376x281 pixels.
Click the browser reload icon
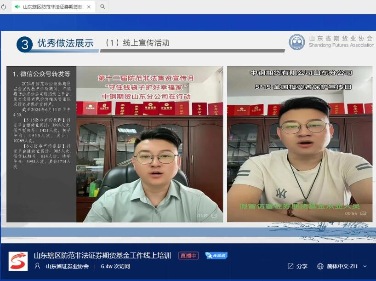tap(4, 7)
